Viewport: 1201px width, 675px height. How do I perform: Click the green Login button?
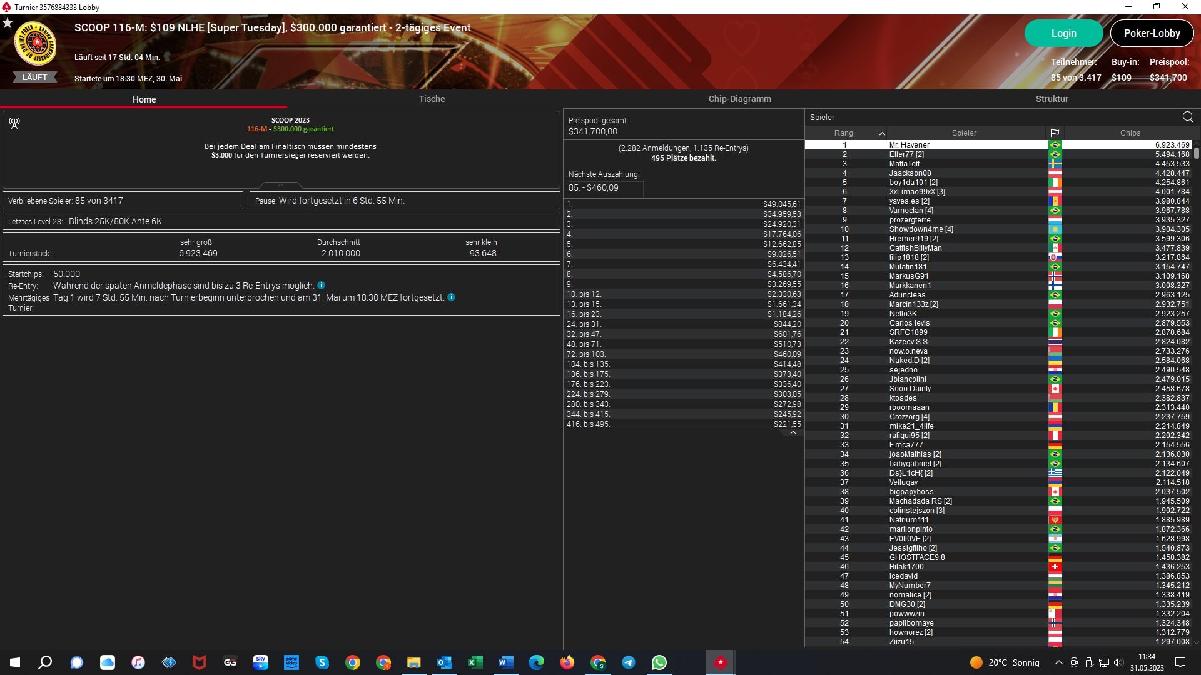point(1063,33)
